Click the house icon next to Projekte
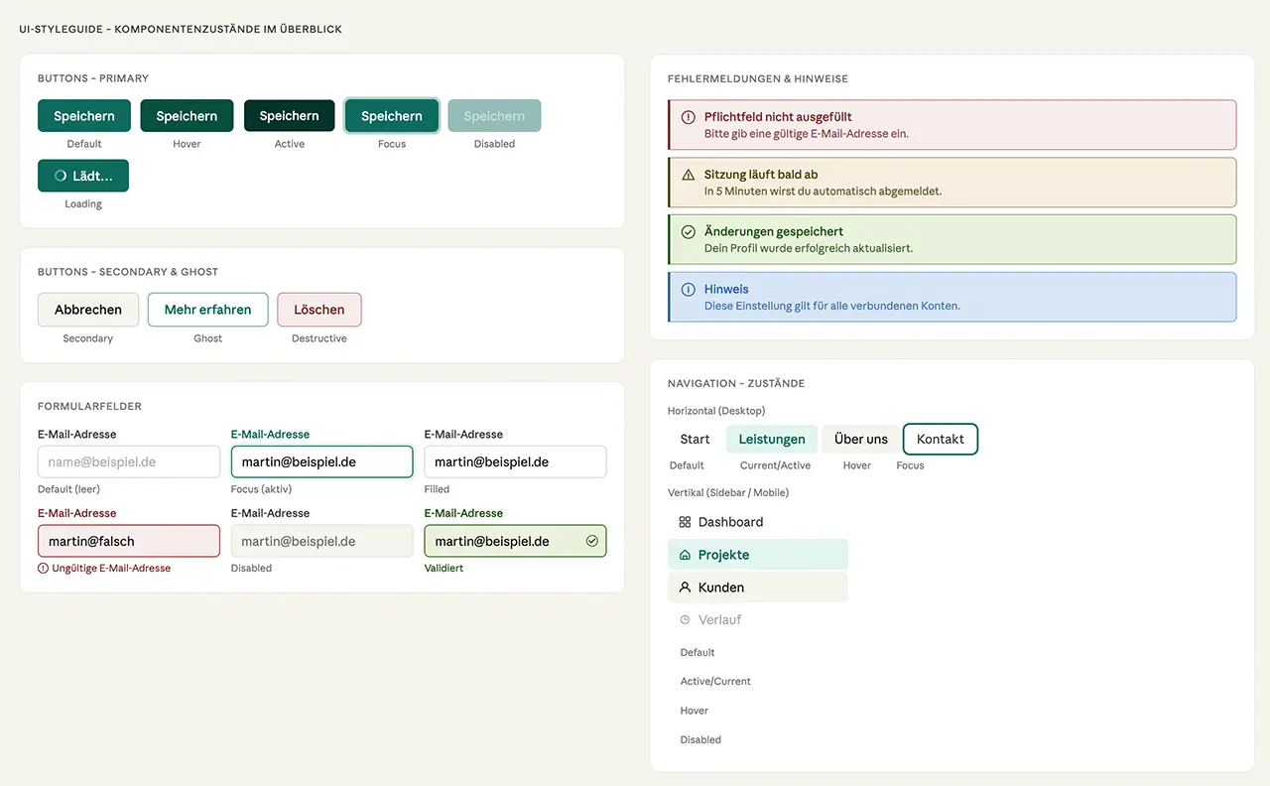This screenshot has height=786, width=1270. tap(685, 554)
